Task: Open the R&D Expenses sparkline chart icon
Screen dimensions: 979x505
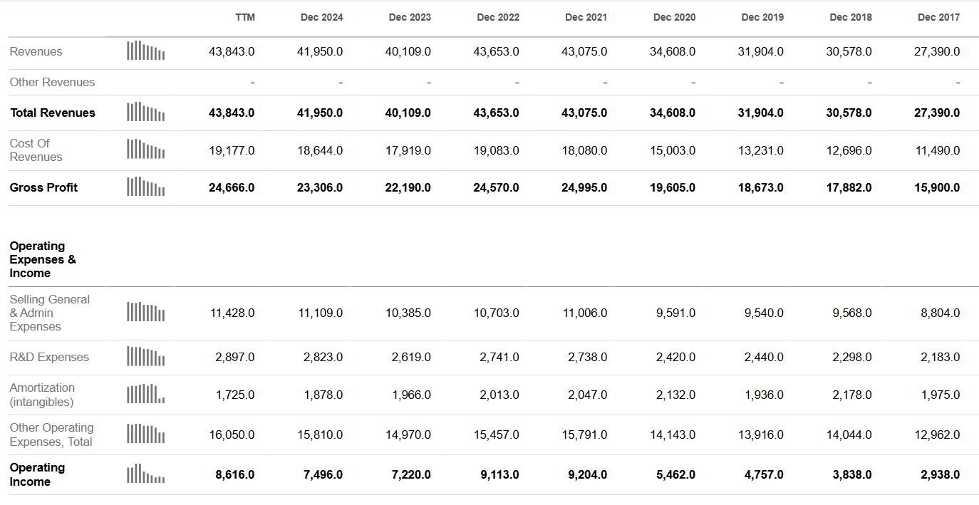Action: pos(145,357)
